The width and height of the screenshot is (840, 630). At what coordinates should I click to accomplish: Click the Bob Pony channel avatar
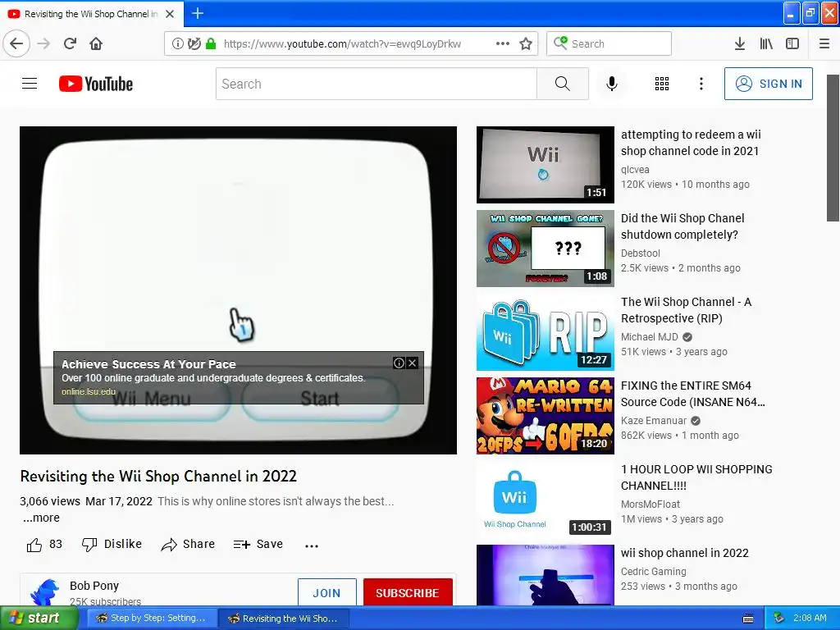[44, 592]
